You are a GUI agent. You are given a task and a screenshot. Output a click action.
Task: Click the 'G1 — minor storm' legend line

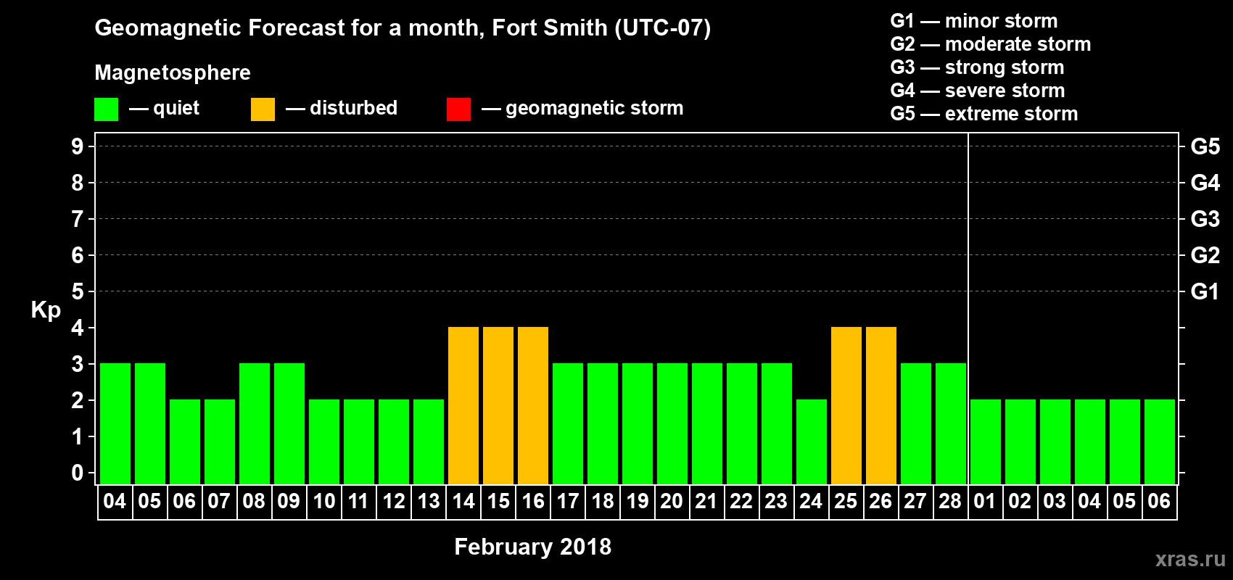[973, 21]
